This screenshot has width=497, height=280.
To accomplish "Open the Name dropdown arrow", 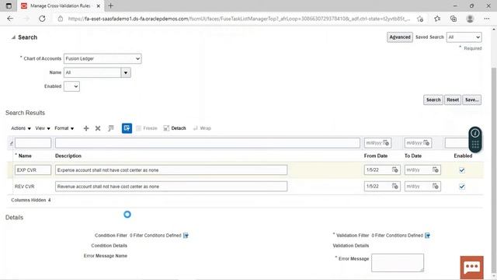I will click(x=126, y=72).
